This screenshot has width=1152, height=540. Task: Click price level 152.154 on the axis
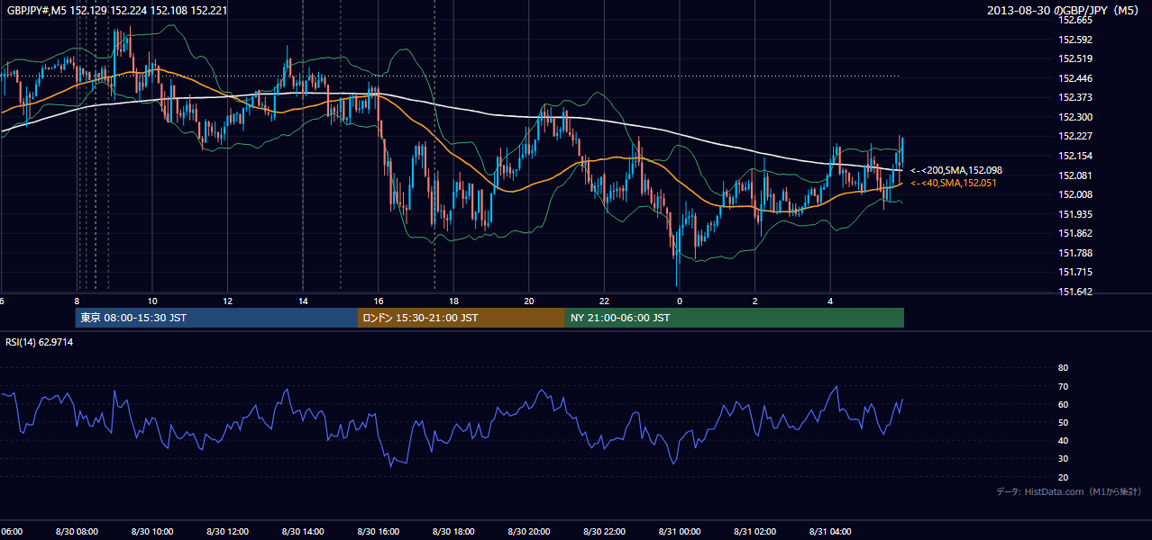point(1074,156)
